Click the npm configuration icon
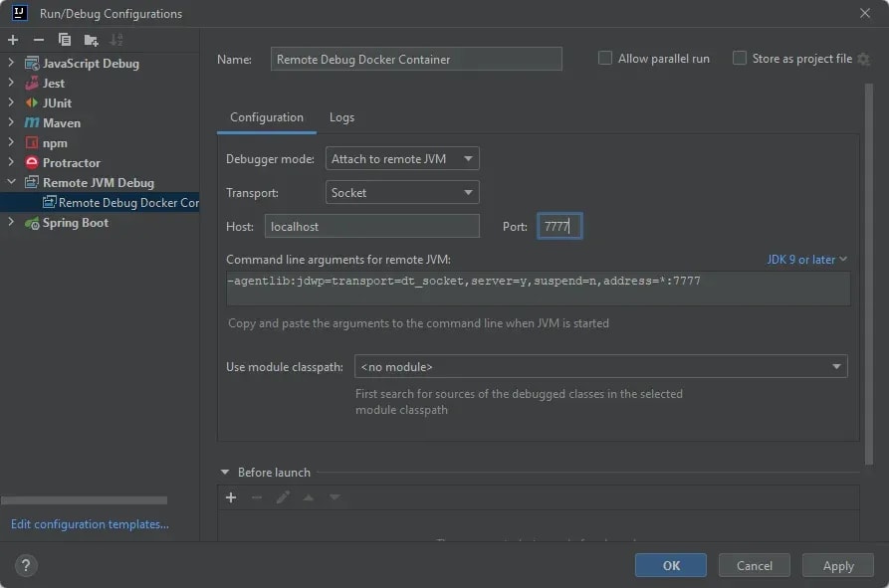889x588 pixels. 31,142
